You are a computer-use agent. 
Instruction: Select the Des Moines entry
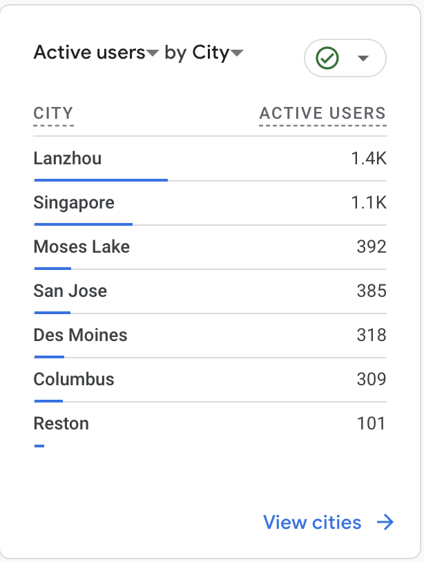click(x=80, y=336)
